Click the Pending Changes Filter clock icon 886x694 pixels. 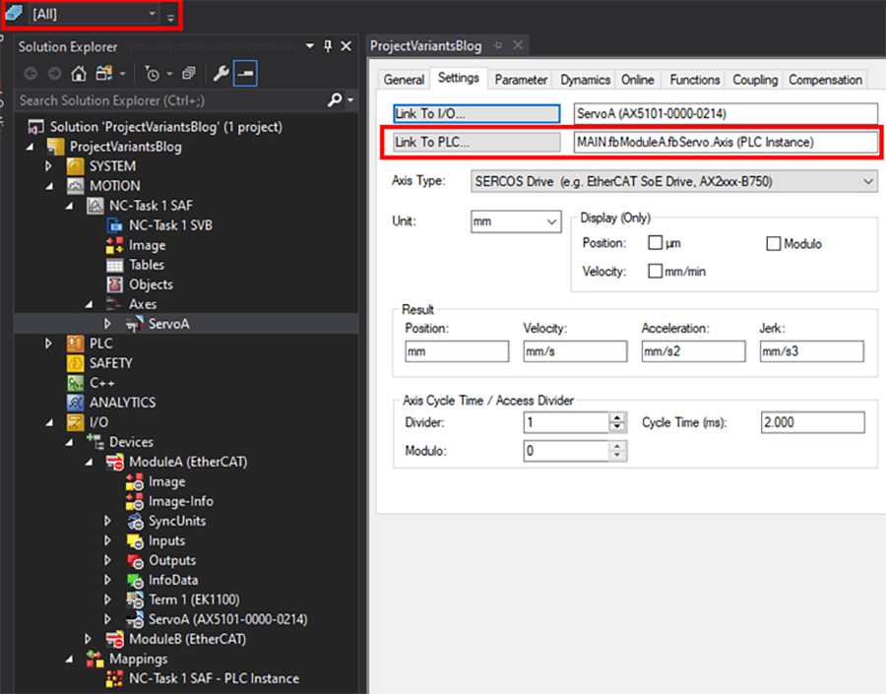(152, 74)
